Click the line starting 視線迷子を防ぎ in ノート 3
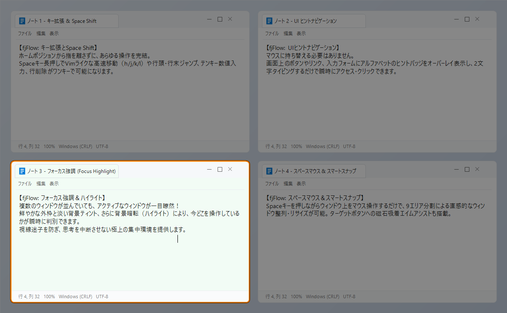 [x=103, y=230]
